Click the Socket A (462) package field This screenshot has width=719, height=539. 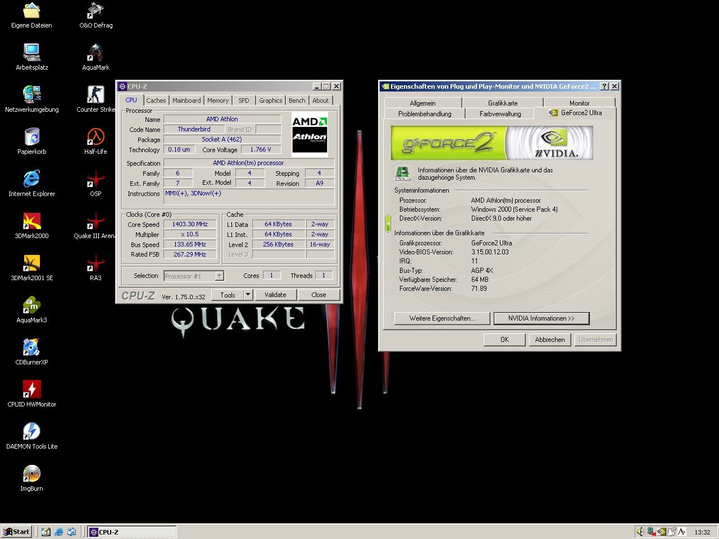(x=222, y=139)
